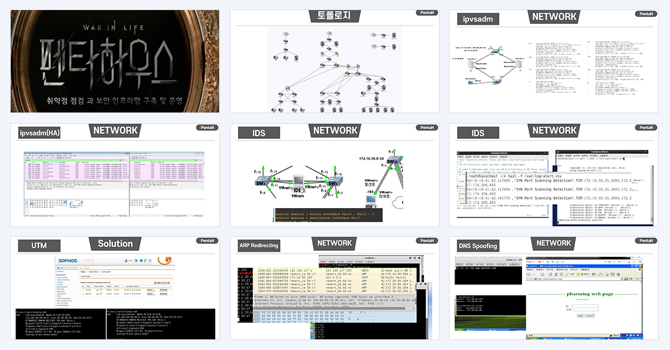
Task: Click the IDS_2 computer icon in diagram
Action: [x=298, y=181]
